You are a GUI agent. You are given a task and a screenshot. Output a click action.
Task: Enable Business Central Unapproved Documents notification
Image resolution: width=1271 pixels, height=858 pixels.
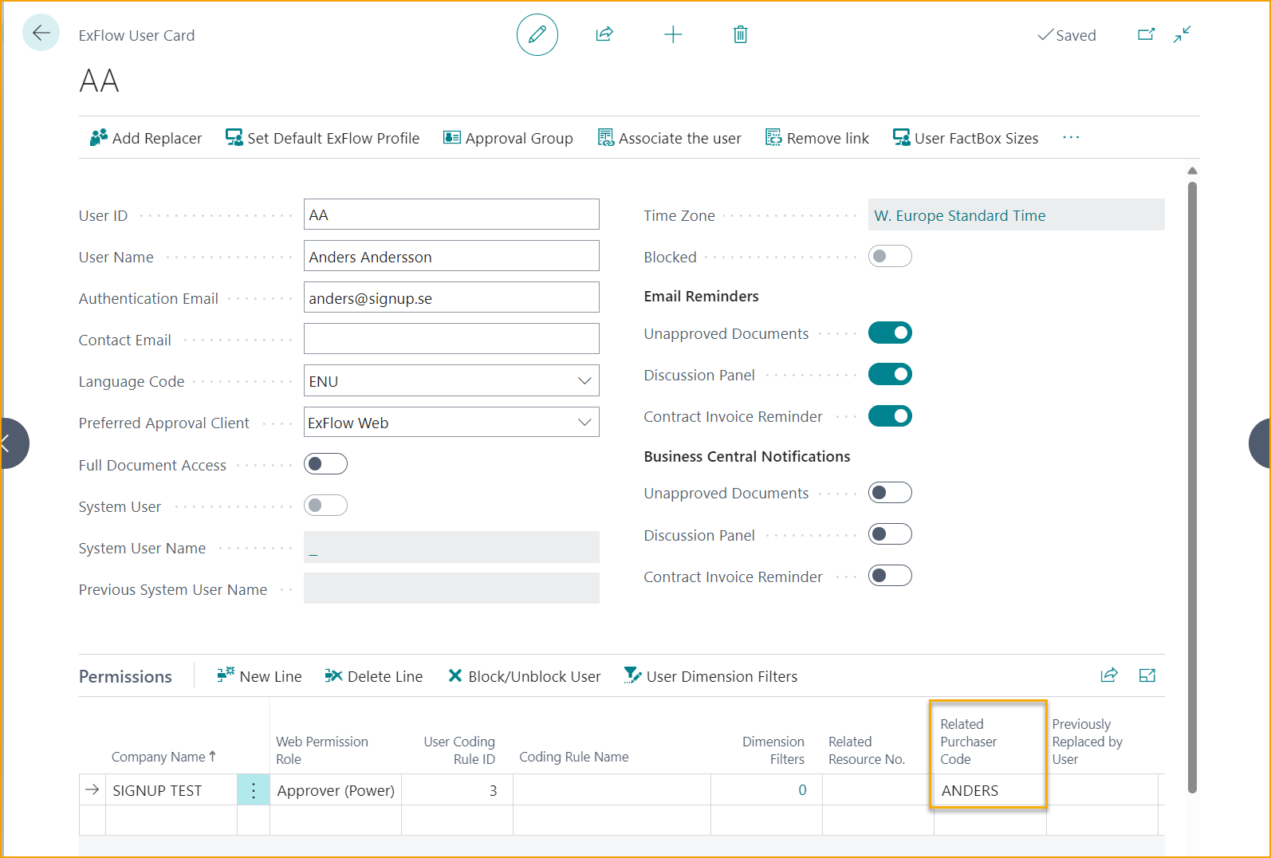[x=890, y=493]
